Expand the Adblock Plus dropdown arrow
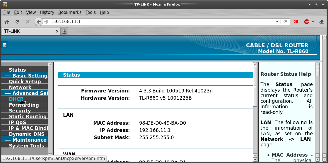Viewport: 328px width, 163px height. tap(313, 22)
